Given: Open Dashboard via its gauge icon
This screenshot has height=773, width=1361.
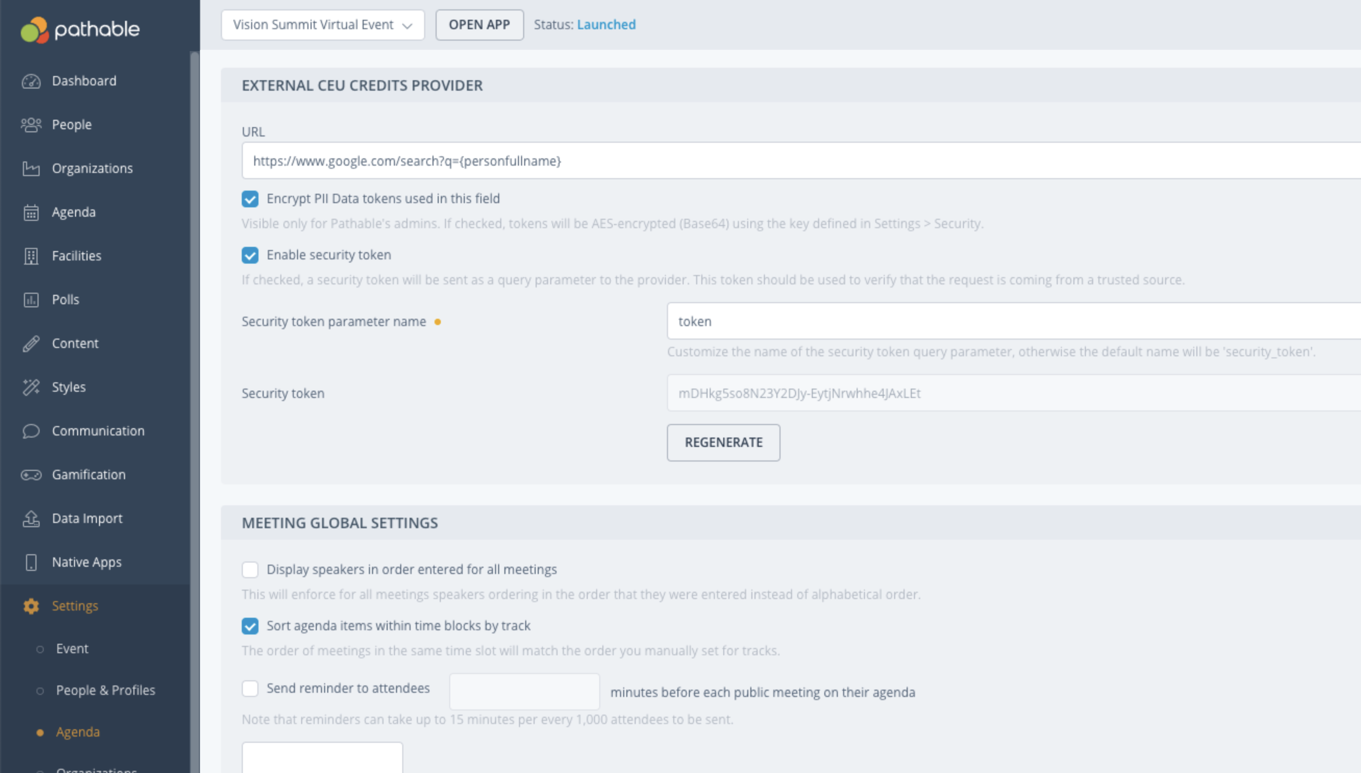Looking at the screenshot, I should point(31,81).
